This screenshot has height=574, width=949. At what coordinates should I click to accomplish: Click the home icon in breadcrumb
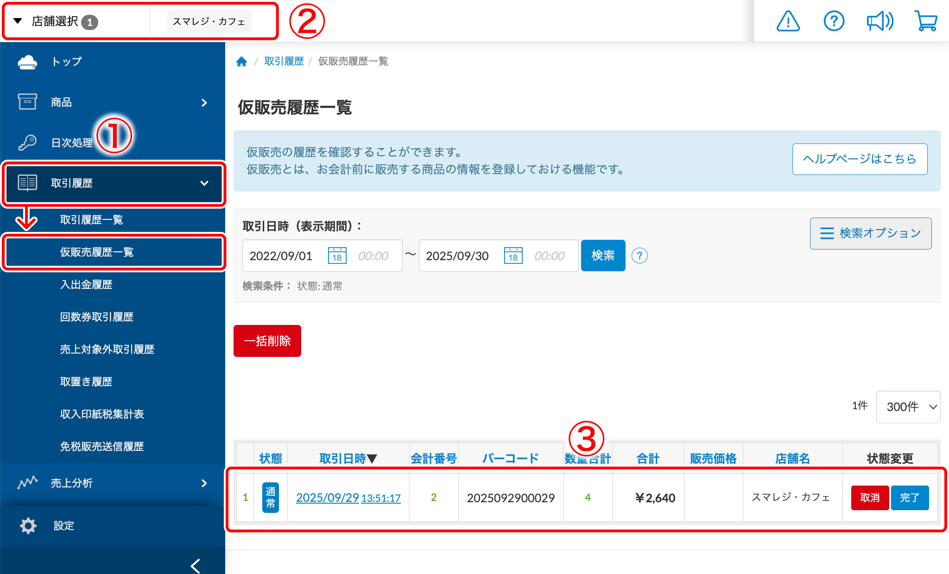click(x=241, y=62)
